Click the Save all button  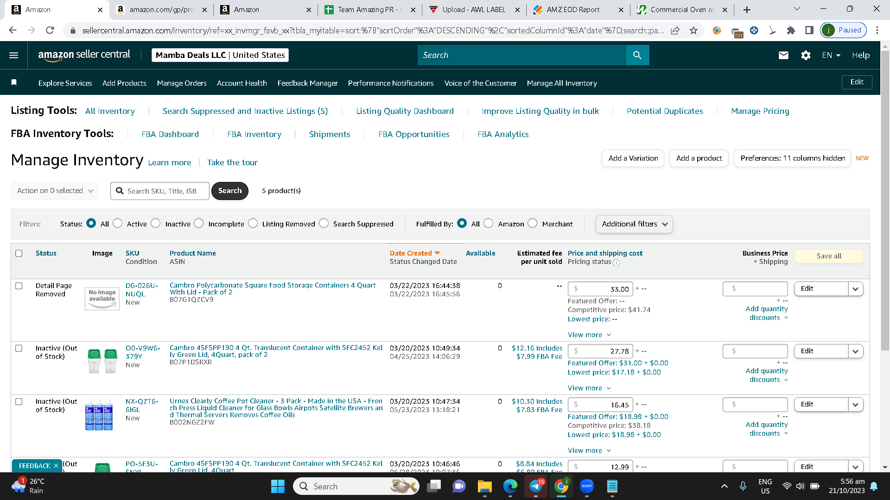coord(829,256)
